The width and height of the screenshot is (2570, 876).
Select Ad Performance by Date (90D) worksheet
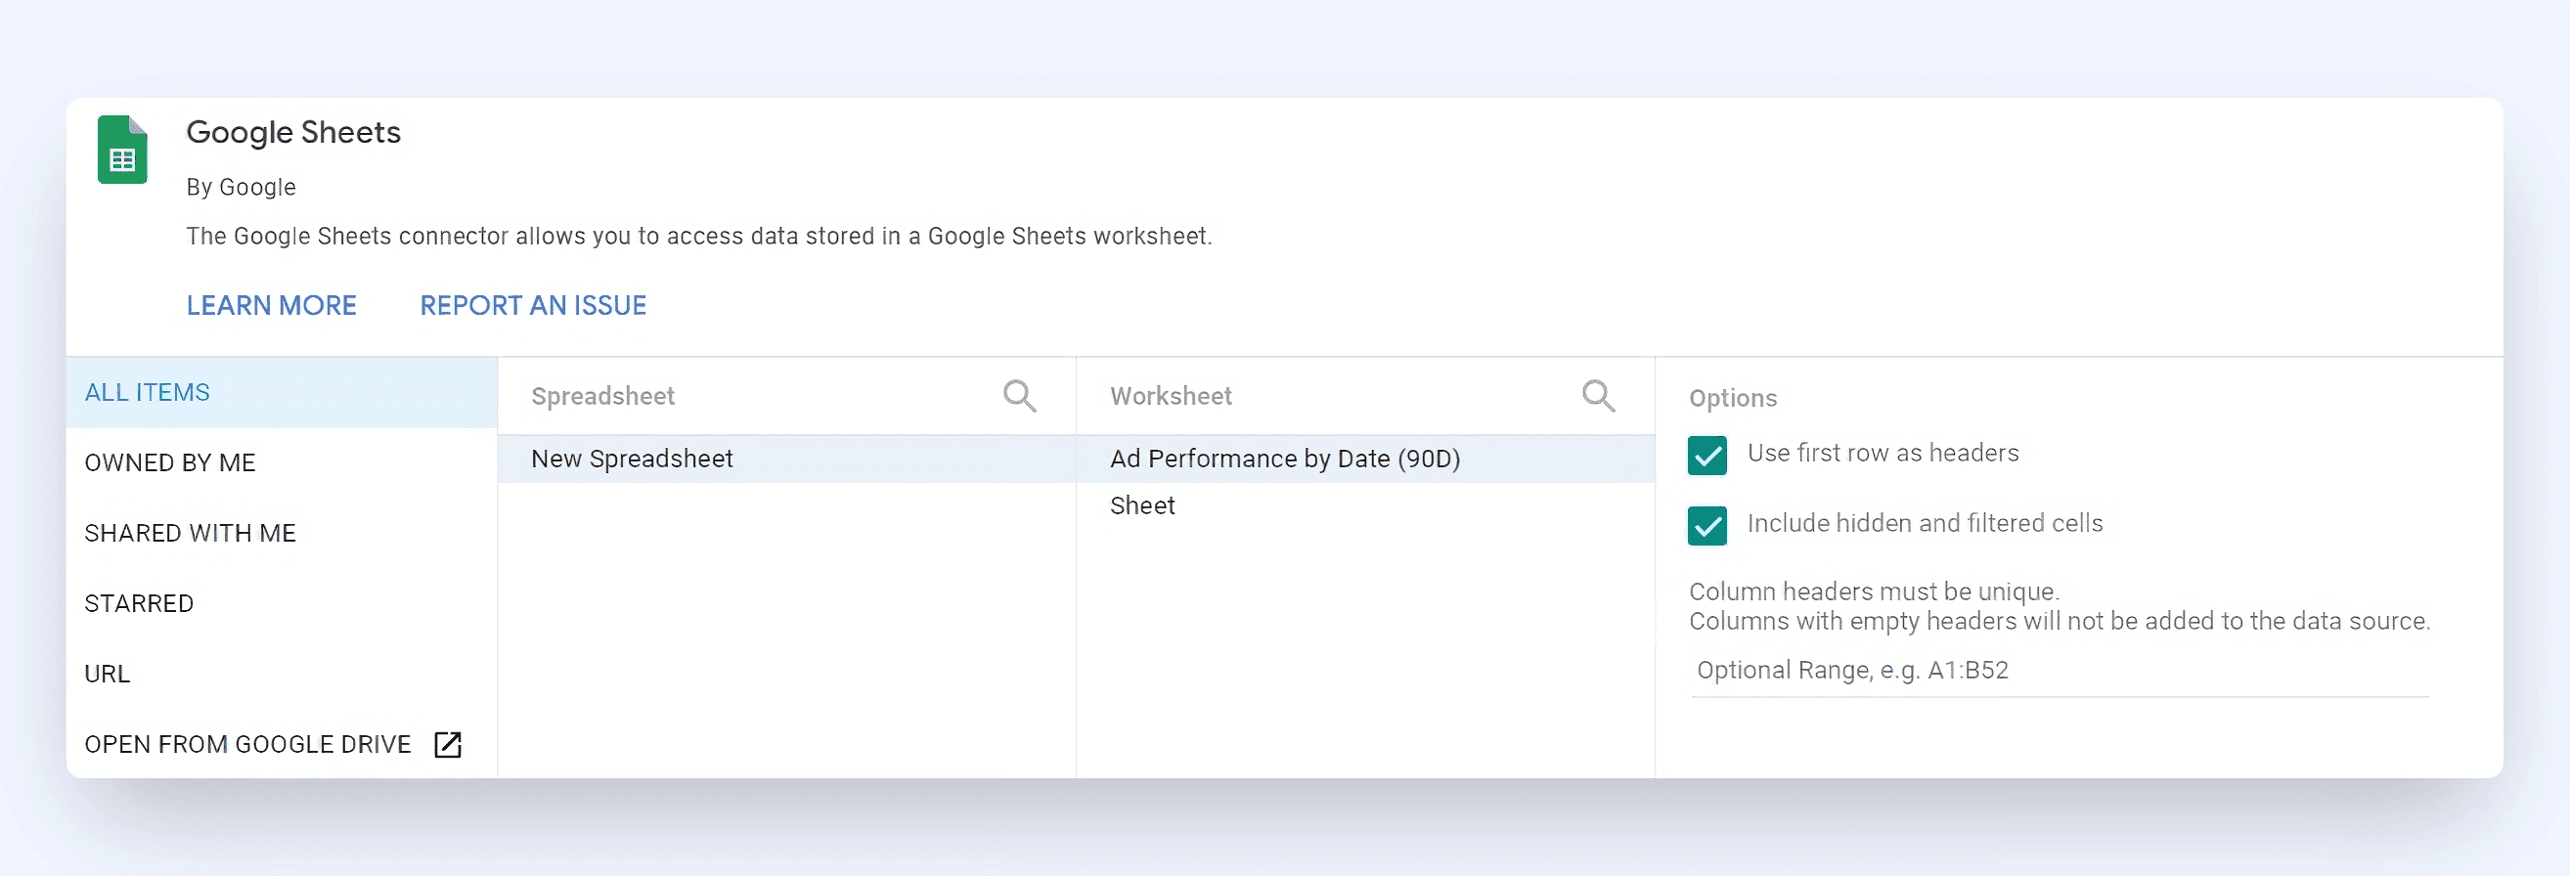(x=1285, y=459)
